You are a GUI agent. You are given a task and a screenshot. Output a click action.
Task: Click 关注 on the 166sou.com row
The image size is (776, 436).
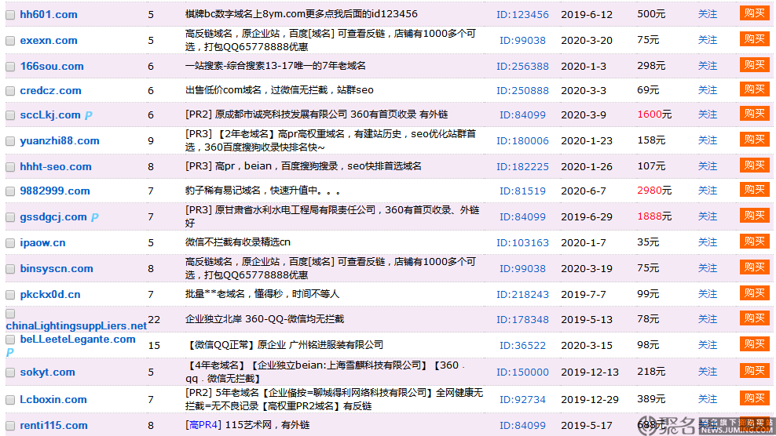pos(707,65)
